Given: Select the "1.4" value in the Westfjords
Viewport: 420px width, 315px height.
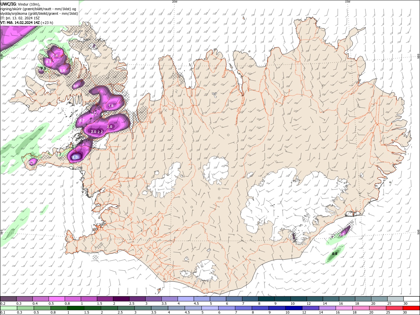Looking at the screenshot, I should tap(55, 56).
